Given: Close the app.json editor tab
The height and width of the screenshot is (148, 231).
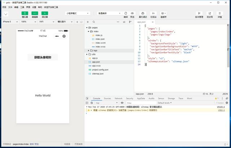Looking at the screenshot, I should tap(153, 22).
